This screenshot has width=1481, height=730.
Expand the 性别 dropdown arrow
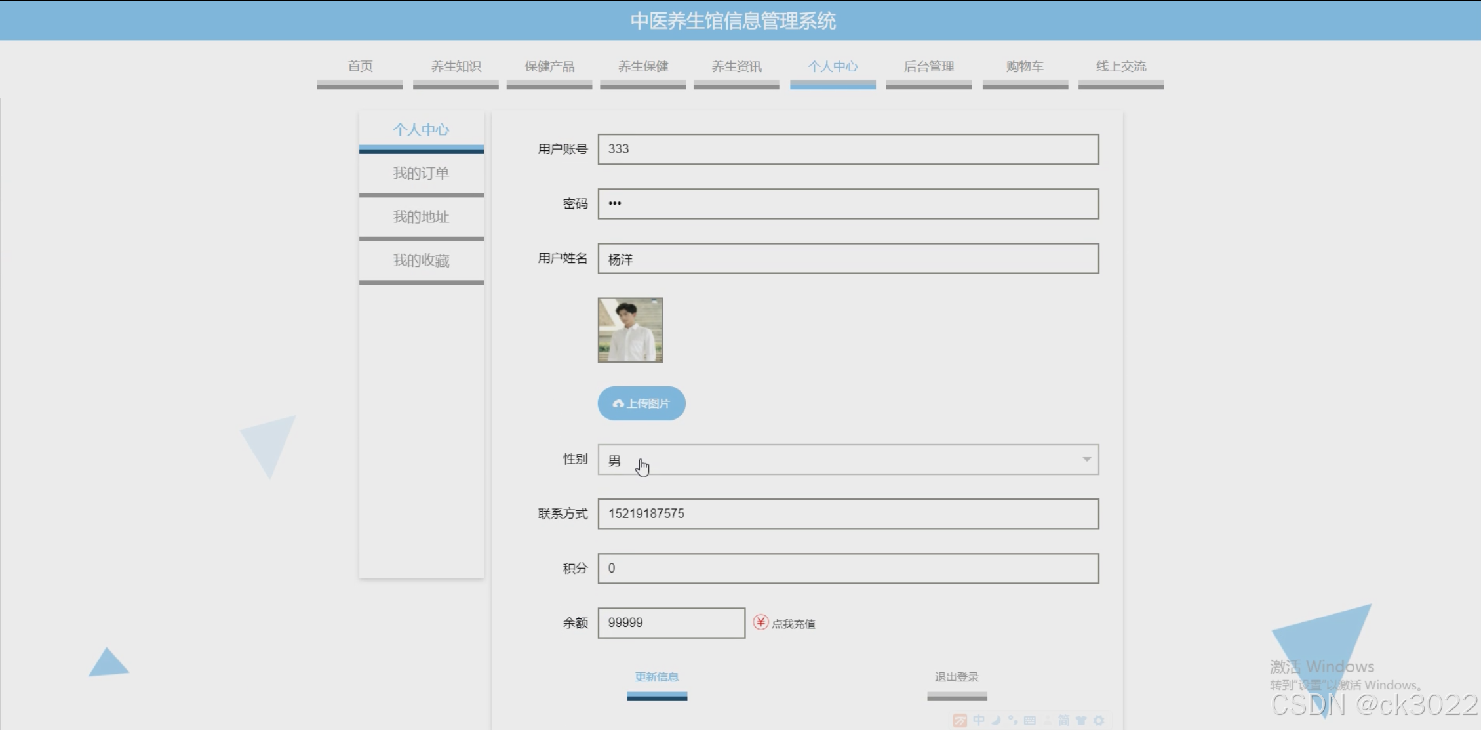coord(1086,459)
